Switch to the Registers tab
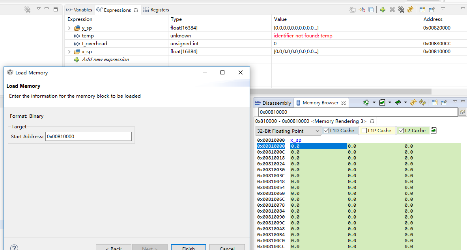Image resolution: width=467 pixels, height=250 pixels. click(x=156, y=10)
